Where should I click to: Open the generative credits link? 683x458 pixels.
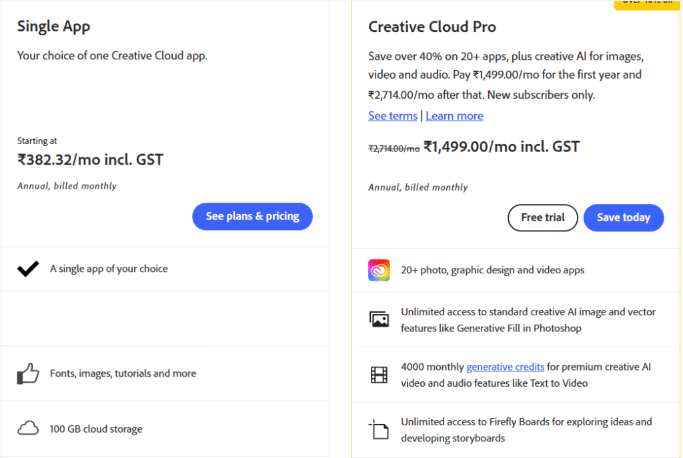(x=505, y=367)
